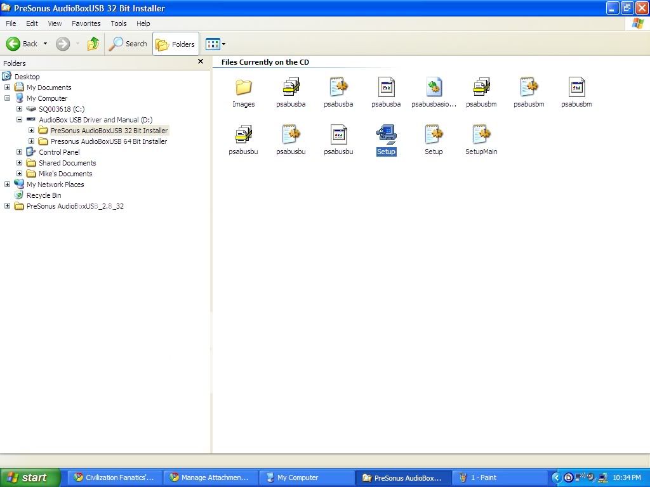Image resolution: width=650 pixels, height=487 pixels.
Task: Switch to Civilization Fanatics' taskbar window
Action: coord(114,477)
